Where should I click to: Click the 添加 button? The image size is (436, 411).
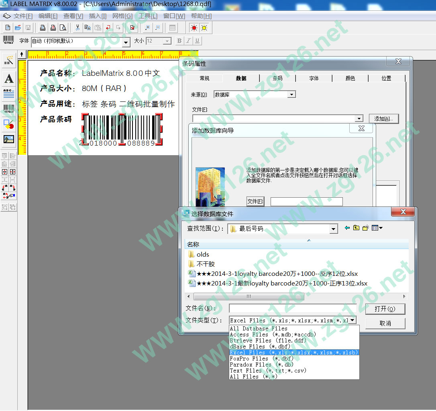point(384,119)
